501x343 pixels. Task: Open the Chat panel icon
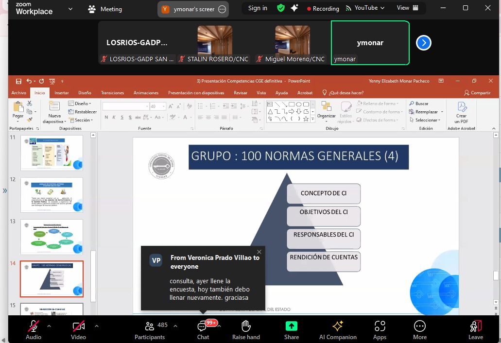coord(203,326)
